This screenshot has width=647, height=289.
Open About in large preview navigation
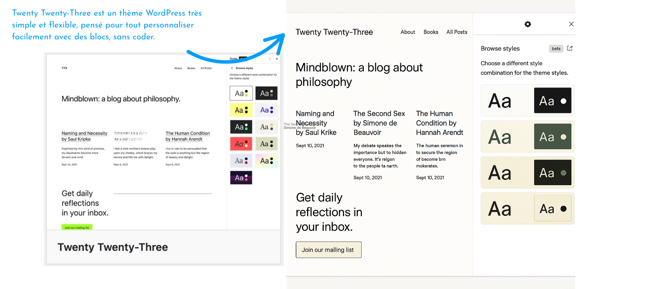pyautogui.click(x=408, y=32)
